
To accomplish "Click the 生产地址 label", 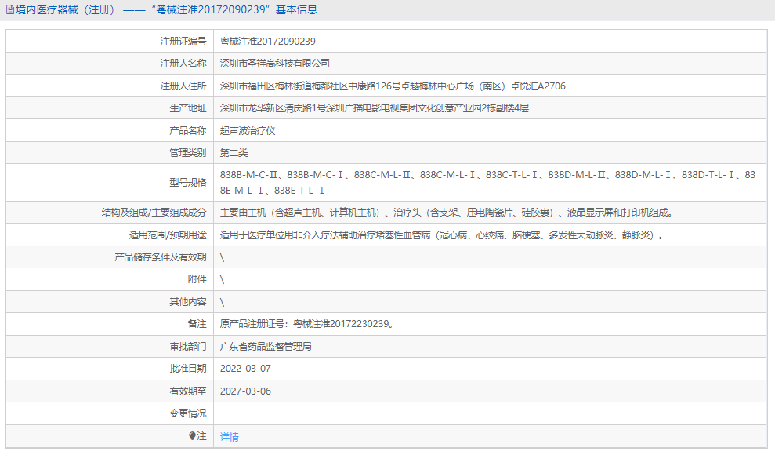I will point(188,107).
